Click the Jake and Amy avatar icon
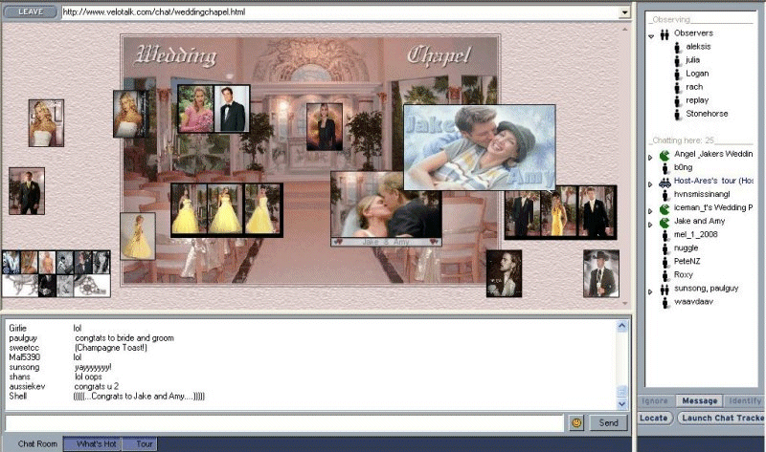 point(665,221)
